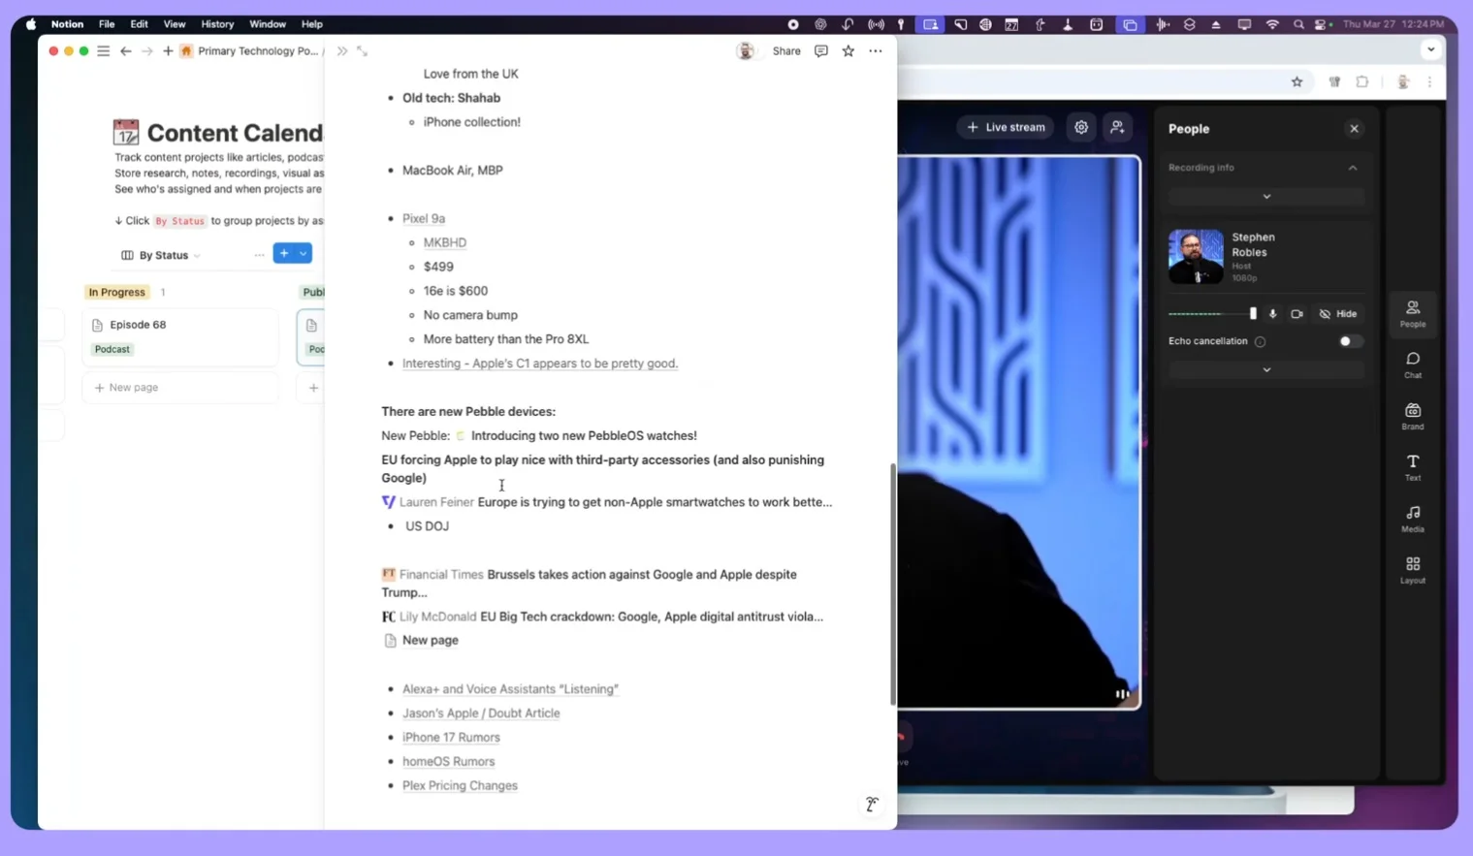Click the blue plus new-item button
This screenshot has height=856, width=1473.
pos(284,254)
